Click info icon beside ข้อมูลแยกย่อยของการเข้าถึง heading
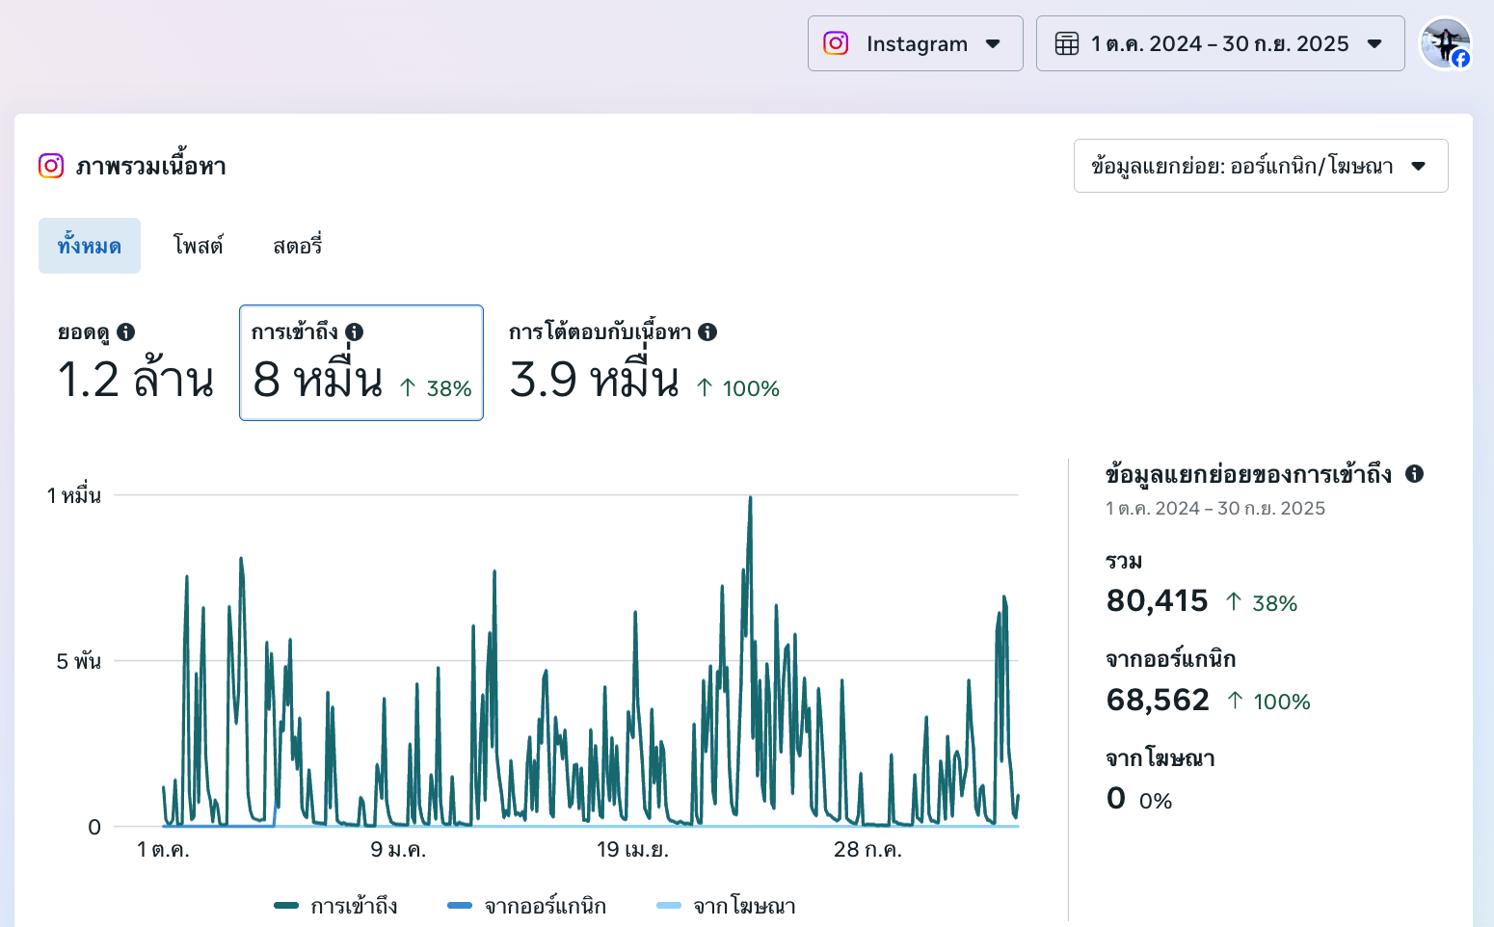Screen dimensions: 1494x927 pos(1414,474)
